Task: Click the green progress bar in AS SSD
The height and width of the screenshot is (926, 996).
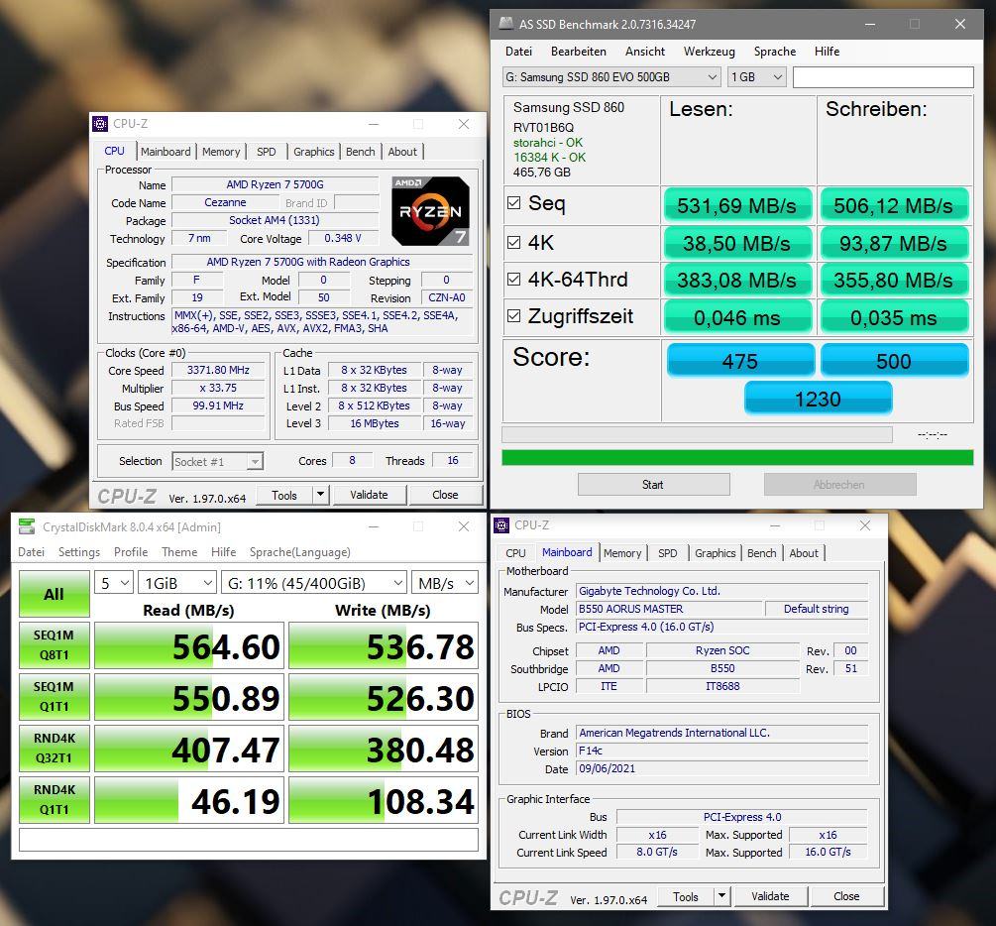Action: click(x=737, y=458)
